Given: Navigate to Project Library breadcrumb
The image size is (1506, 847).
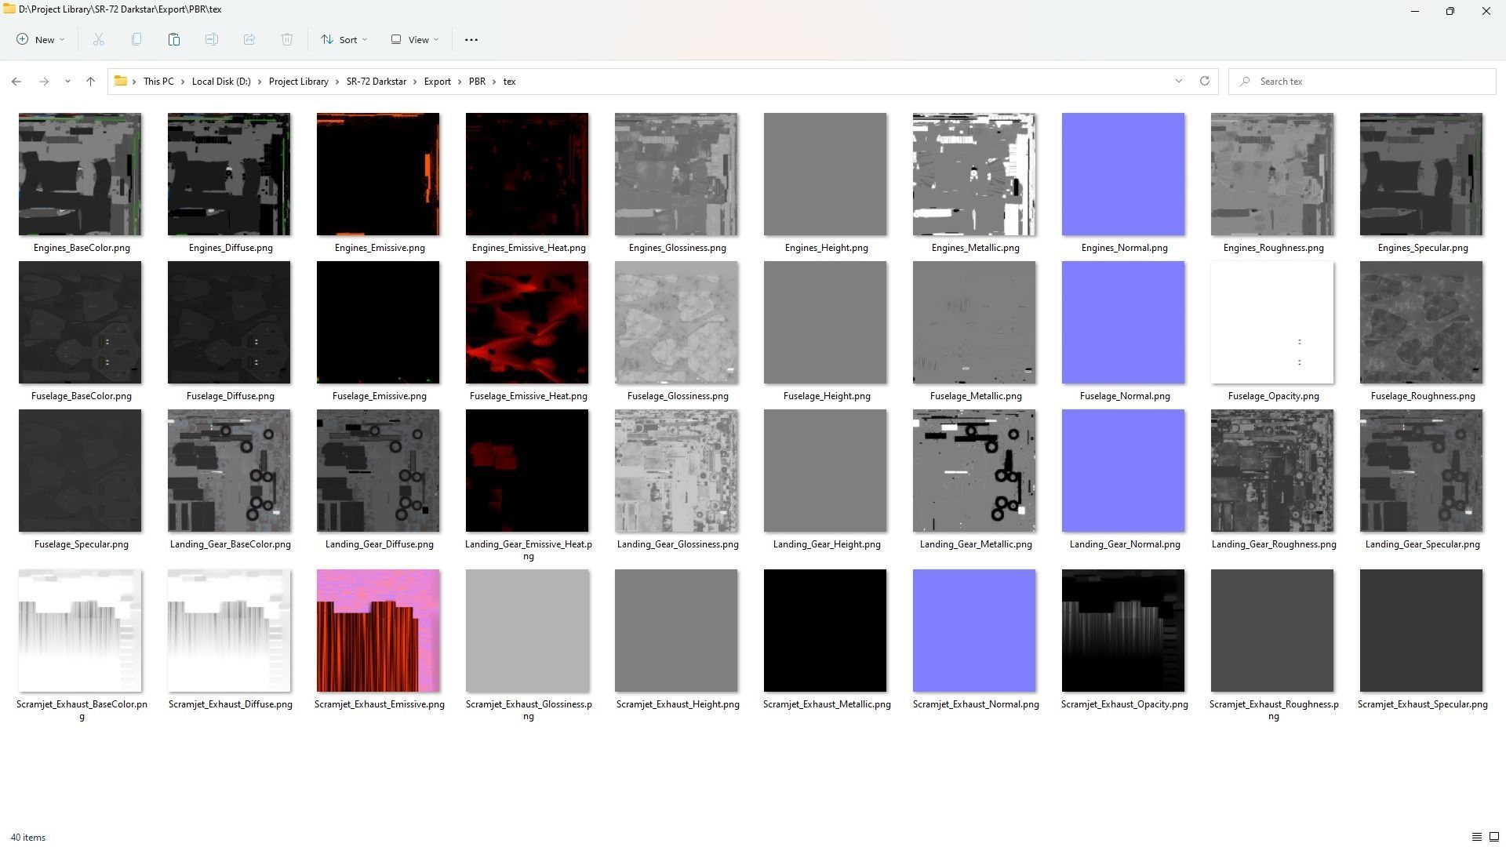Looking at the screenshot, I should click(x=298, y=82).
